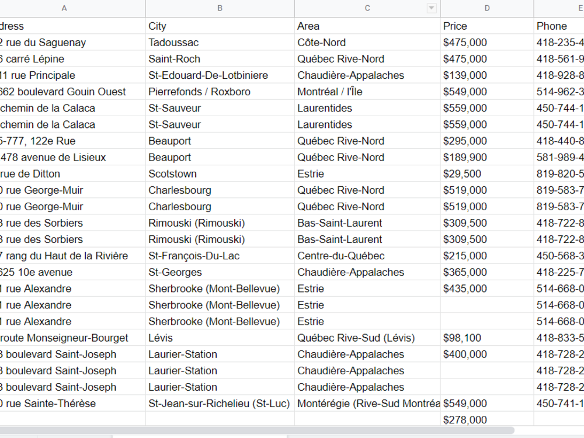Select rue du Saguenay address cell

[72, 43]
